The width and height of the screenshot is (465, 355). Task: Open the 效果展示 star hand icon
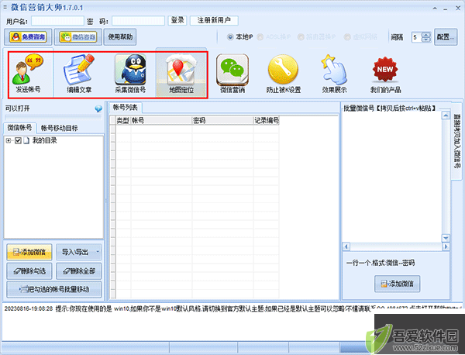334,74
